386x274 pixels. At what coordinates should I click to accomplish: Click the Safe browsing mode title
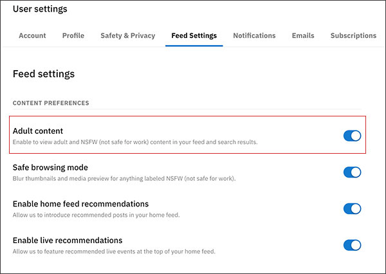coord(50,167)
